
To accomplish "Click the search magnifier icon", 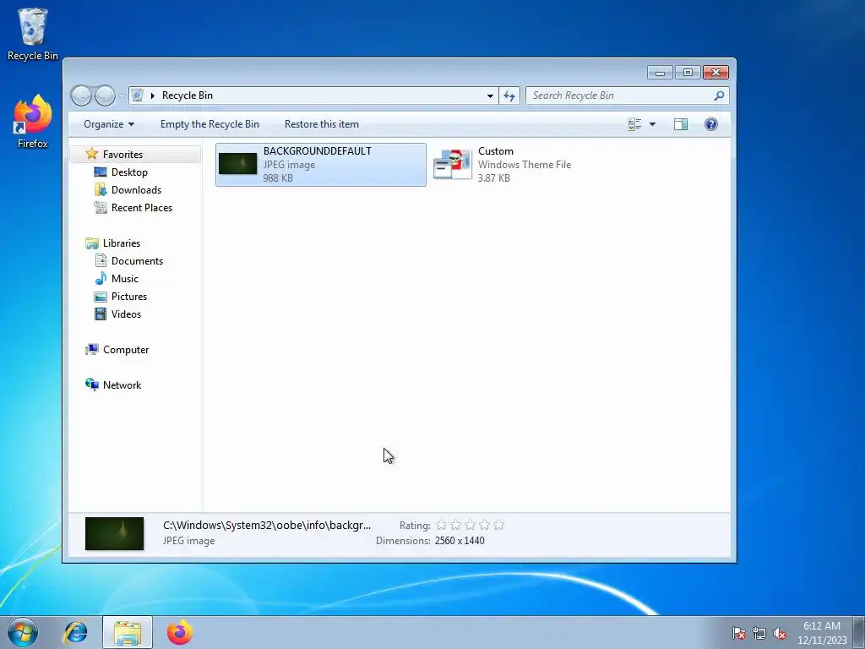I will point(719,95).
